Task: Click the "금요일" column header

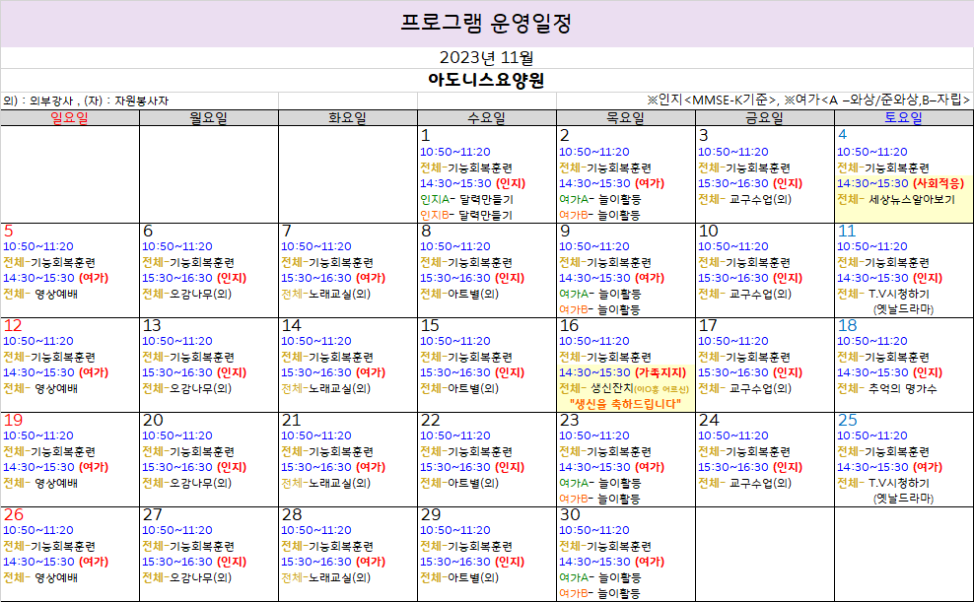Action: pos(765,118)
